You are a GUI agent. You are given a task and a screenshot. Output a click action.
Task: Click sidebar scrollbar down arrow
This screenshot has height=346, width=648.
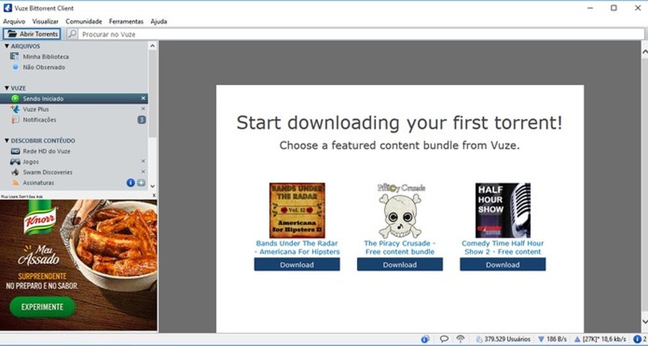(x=152, y=187)
